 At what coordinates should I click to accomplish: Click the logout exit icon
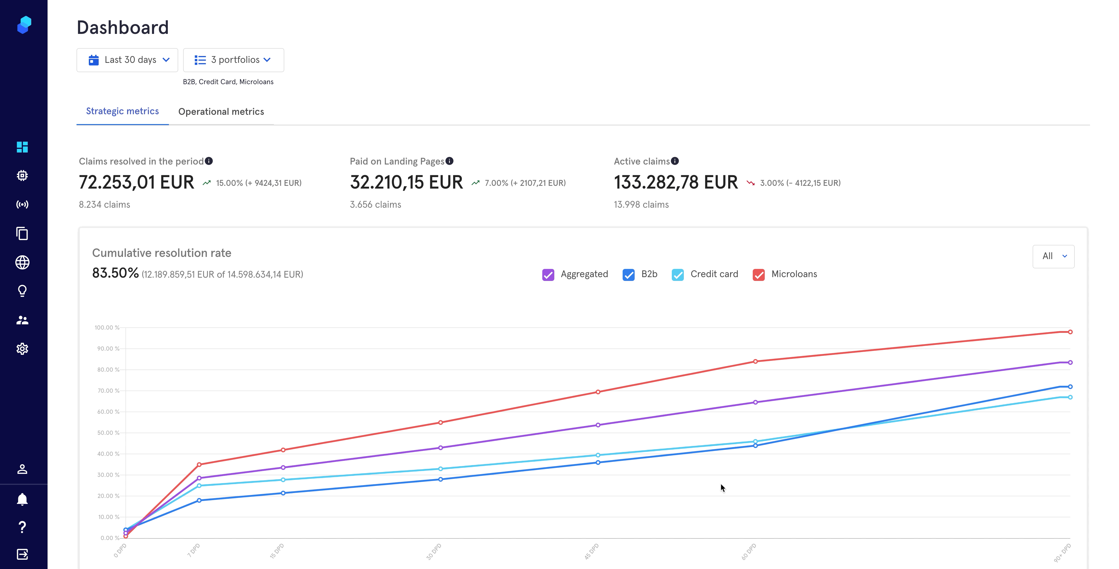22,554
